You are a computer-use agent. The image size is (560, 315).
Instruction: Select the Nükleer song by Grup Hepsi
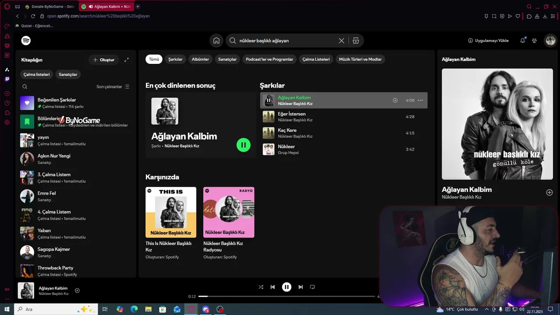point(344,149)
